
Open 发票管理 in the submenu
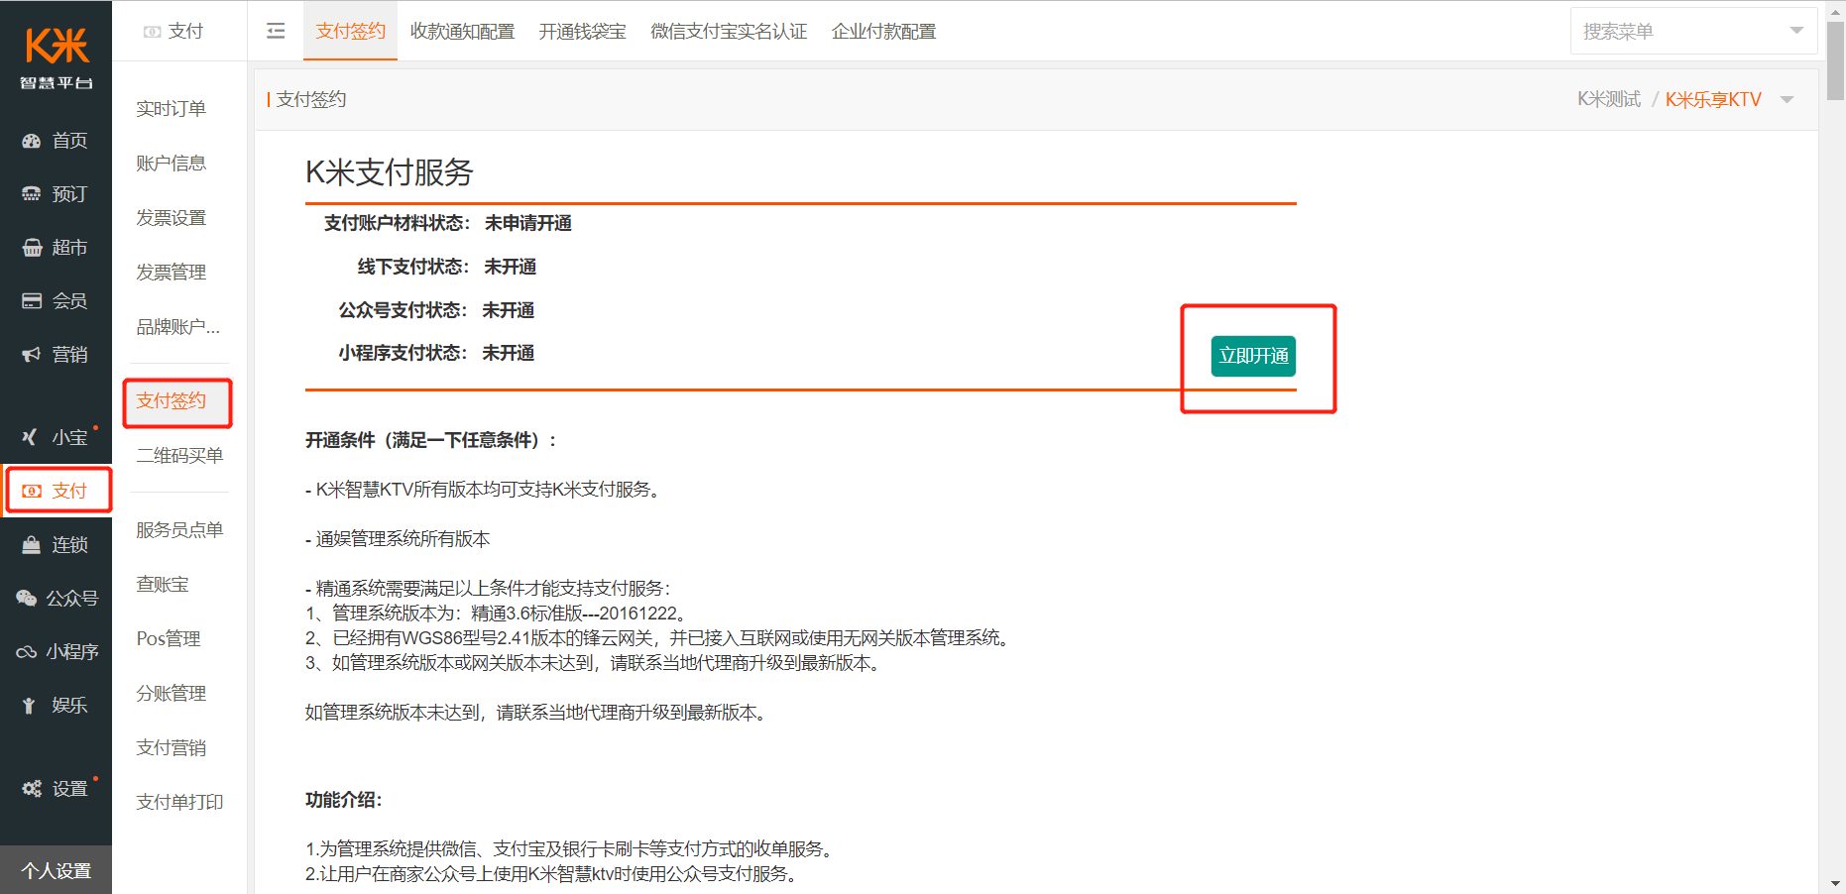pos(171,272)
